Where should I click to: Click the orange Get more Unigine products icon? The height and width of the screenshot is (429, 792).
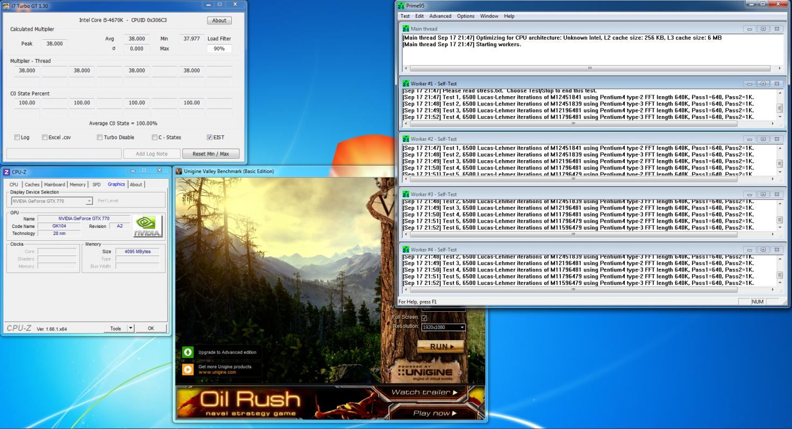[188, 369]
